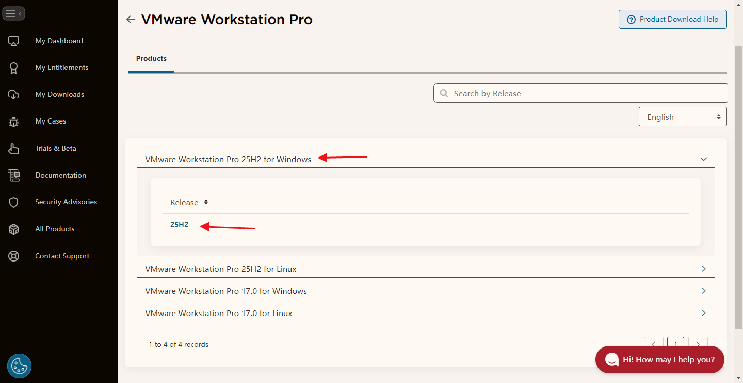The height and width of the screenshot is (383, 743).
Task: Click the VMware Workstation Pro page heading
Action: (227, 20)
